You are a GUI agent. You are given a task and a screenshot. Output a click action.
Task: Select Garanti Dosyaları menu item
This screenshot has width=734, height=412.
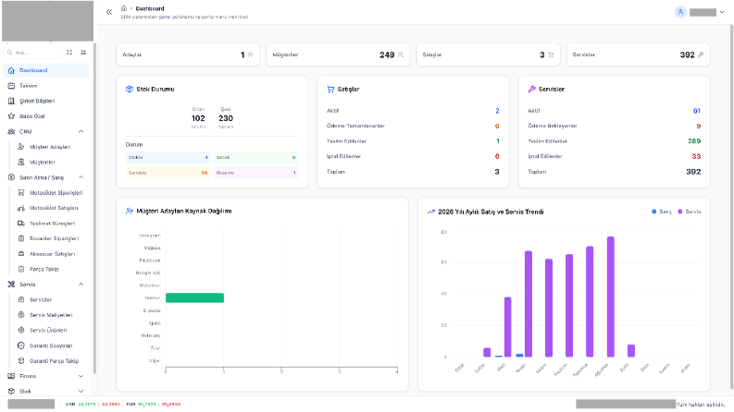(50, 345)
